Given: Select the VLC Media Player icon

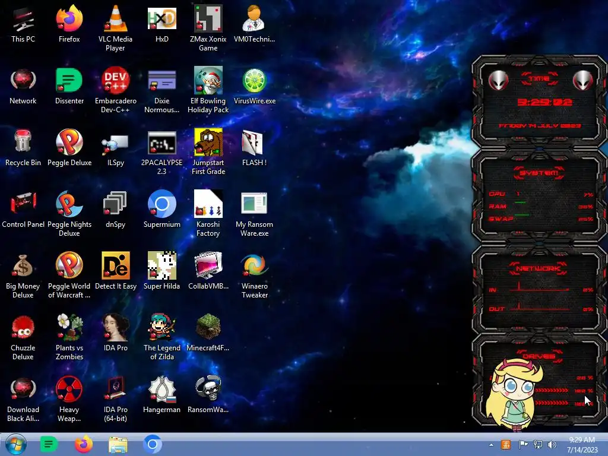Looking at the screenshot, I should pyautogui.click(x=115, y=18).
